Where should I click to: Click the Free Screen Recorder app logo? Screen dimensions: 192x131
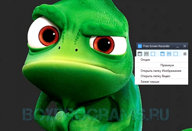tap(140, 46)
